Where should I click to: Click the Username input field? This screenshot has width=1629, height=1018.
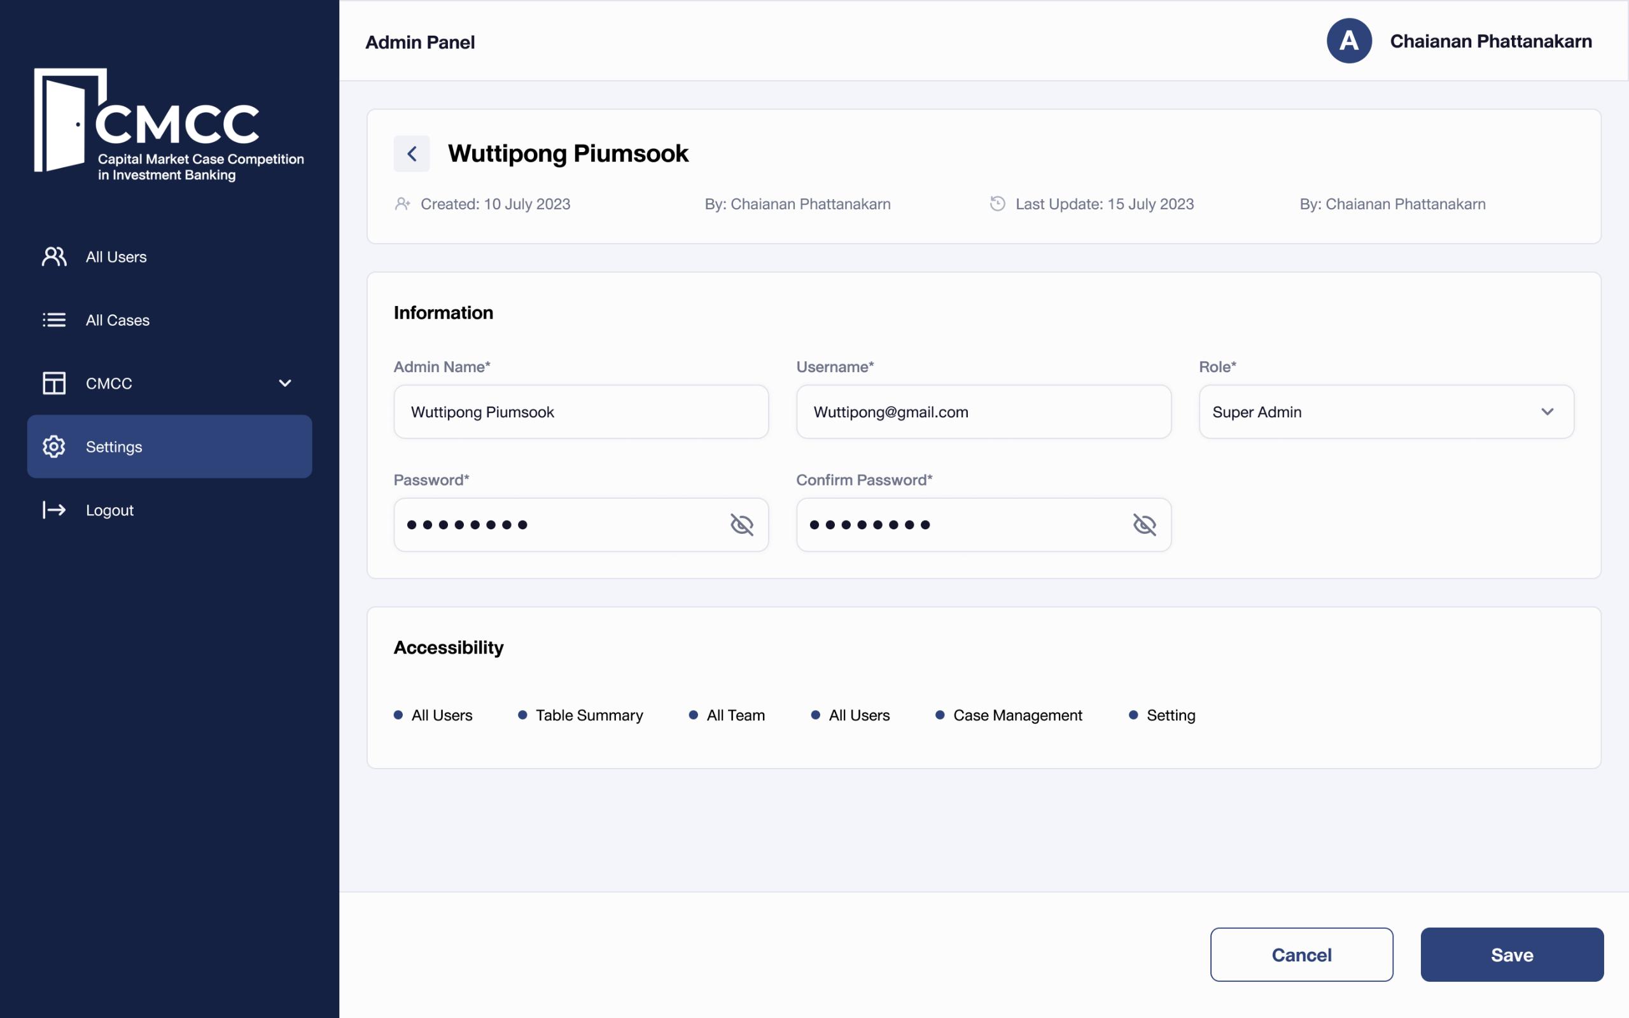click(982, 410)
